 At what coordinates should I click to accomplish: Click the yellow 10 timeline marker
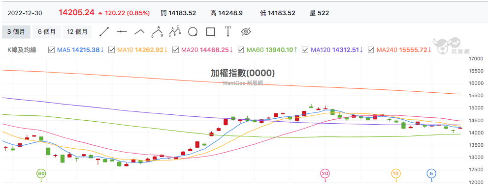[395, 173]
